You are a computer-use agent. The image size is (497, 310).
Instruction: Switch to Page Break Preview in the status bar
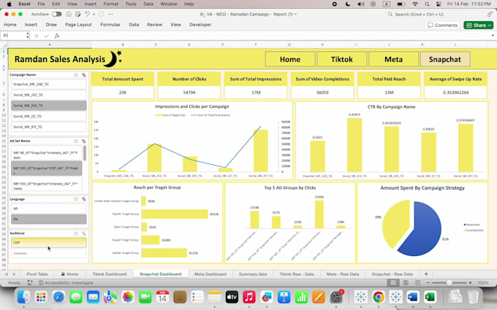418,282
